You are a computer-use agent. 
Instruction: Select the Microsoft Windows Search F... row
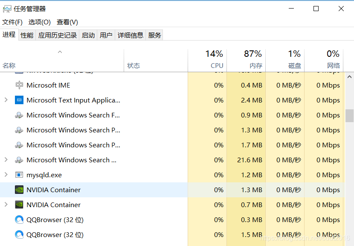pos(172,115)
